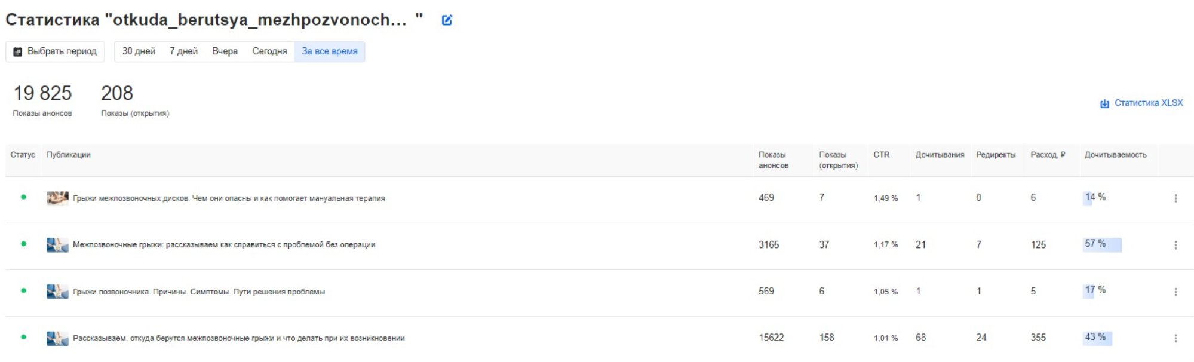The width and height of the screenshot is (1194, 362).
Task: Click the edit pencil icon beside campaign title
Action: (x=446, y=20)
